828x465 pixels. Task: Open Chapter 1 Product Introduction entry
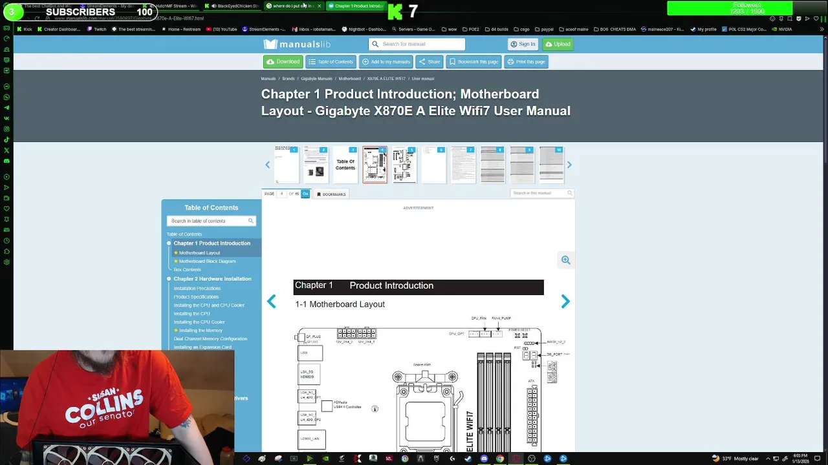[212, 243]
